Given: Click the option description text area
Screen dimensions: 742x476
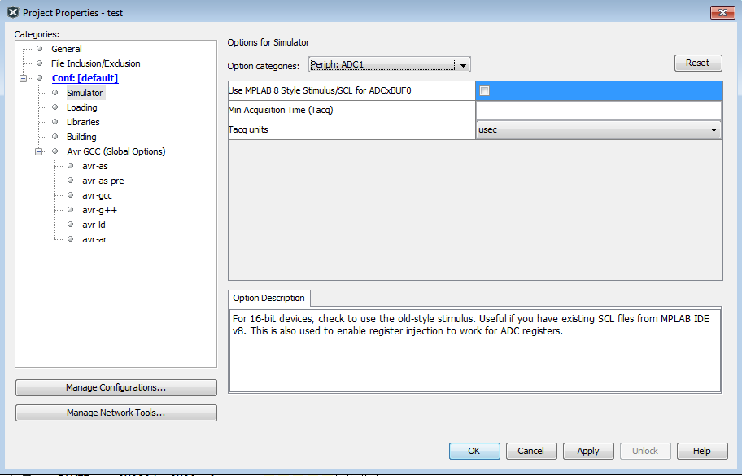Looking at the screenshot, I should coord(475,351).
